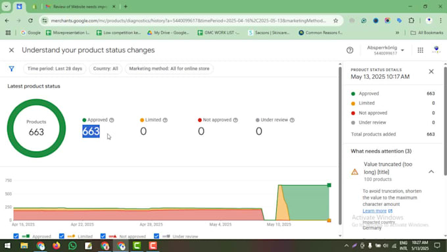Show the Under review info tooltip icon
Viewport: 447px width, 252px height.
292,120
